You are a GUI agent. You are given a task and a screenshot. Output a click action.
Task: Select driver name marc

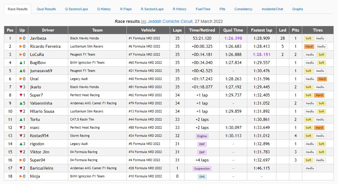click(35, 127)
